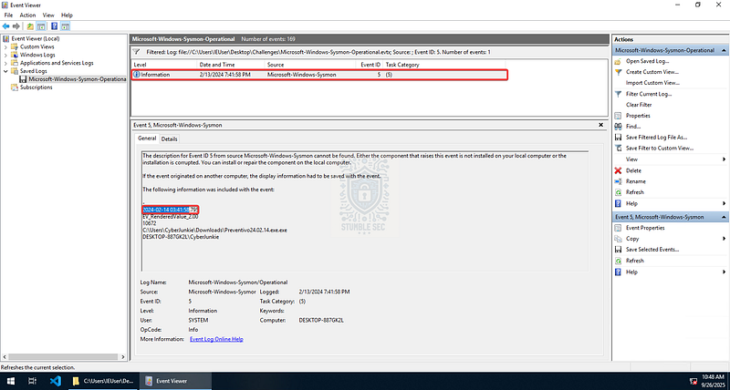This screenshot has width=730, height=390.
Task: Click Create Custom View action
Action: click(x=652, y=72)
